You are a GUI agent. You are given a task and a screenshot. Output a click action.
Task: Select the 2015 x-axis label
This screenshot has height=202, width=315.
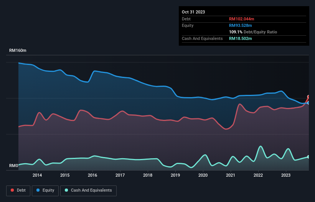click(x=65, y=175)
